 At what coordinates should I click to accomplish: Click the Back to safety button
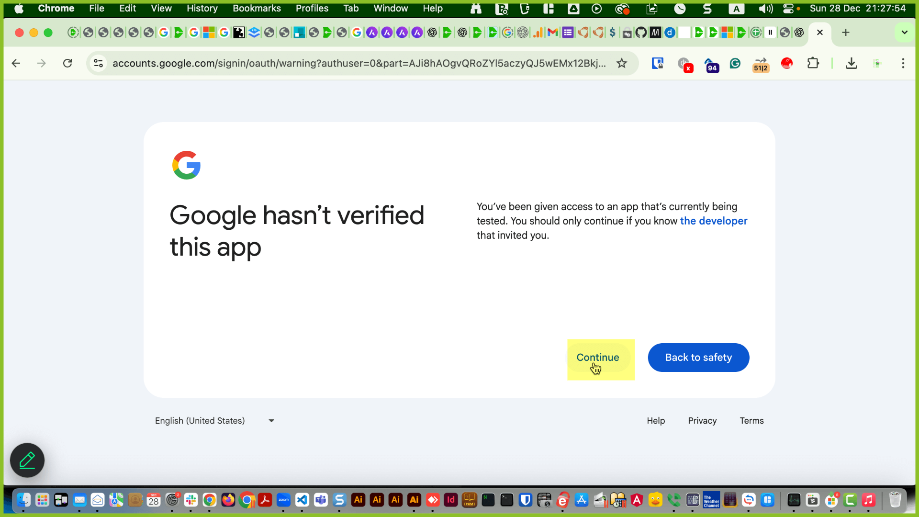tap(698, 358)
